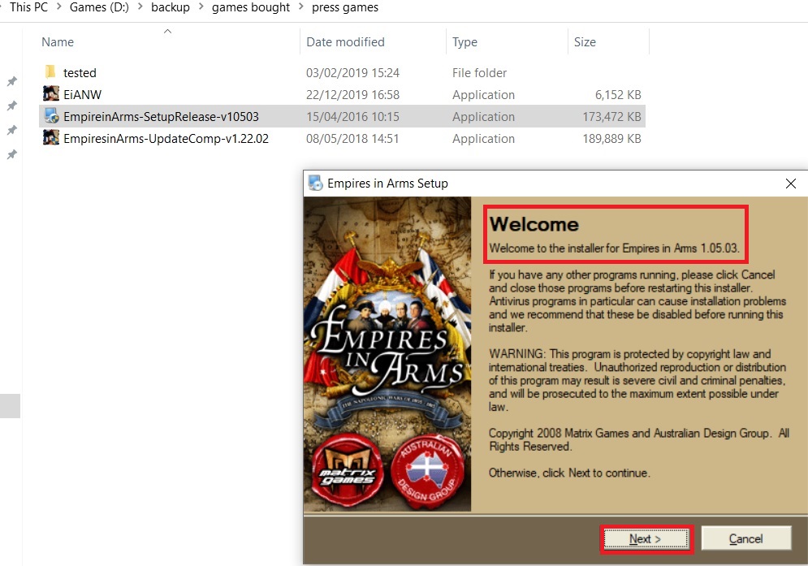Image resolution: width=808 pixels, height=566 pixels.
Task: Click the third pin icon in the sidebar
Action: coord(12,130)
